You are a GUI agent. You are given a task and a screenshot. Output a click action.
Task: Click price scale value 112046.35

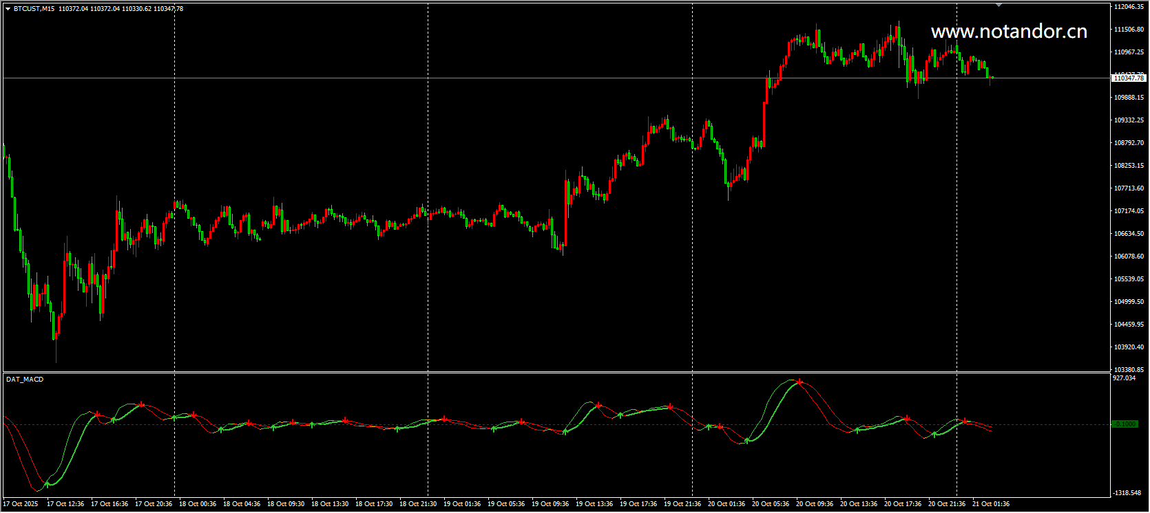1129,7
